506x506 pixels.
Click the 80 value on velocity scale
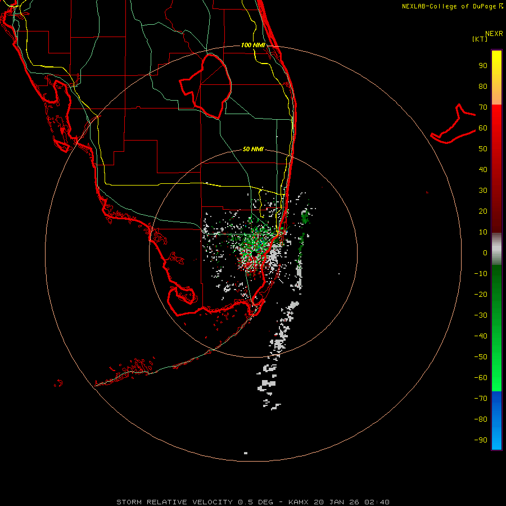point(483,86)
